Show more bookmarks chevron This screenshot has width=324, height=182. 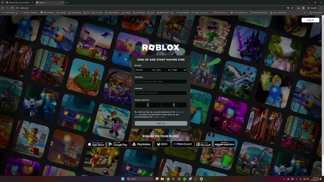(305, 12)
